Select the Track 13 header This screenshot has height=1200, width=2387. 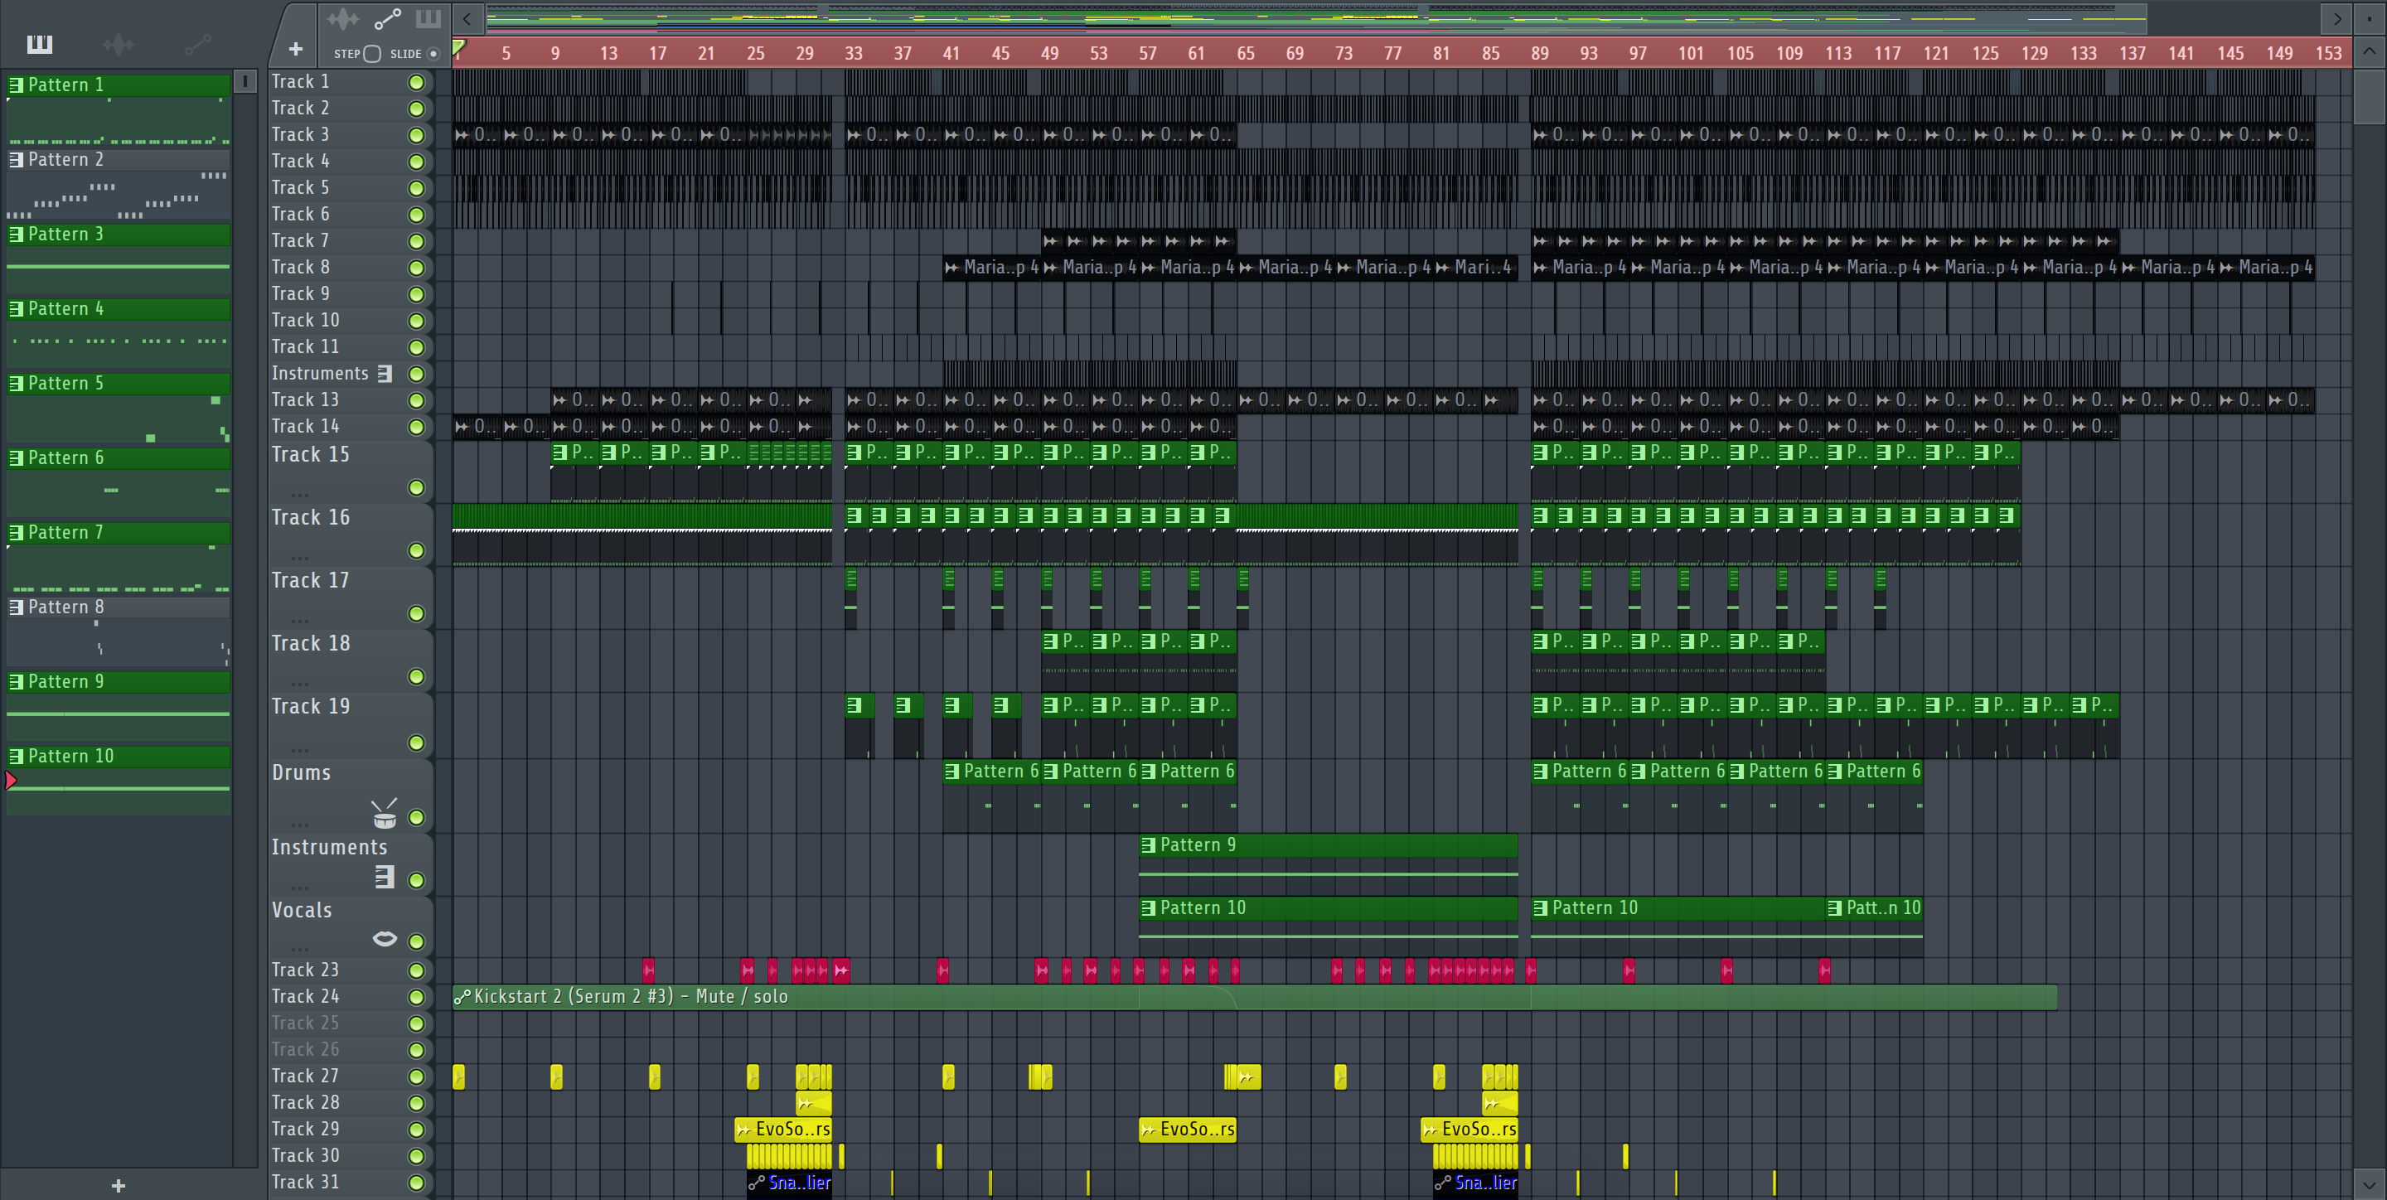[x=351, y=400]
